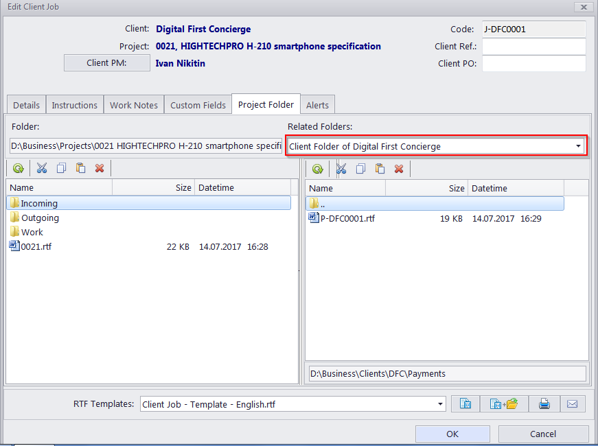598x446 pixels.
Task: Click the project name 0021, HIGHTECHPRO H-210
Action: coord(268,46)
